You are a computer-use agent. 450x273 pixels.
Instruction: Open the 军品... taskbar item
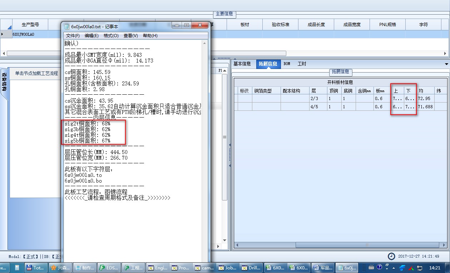click(x=323, y=268)
